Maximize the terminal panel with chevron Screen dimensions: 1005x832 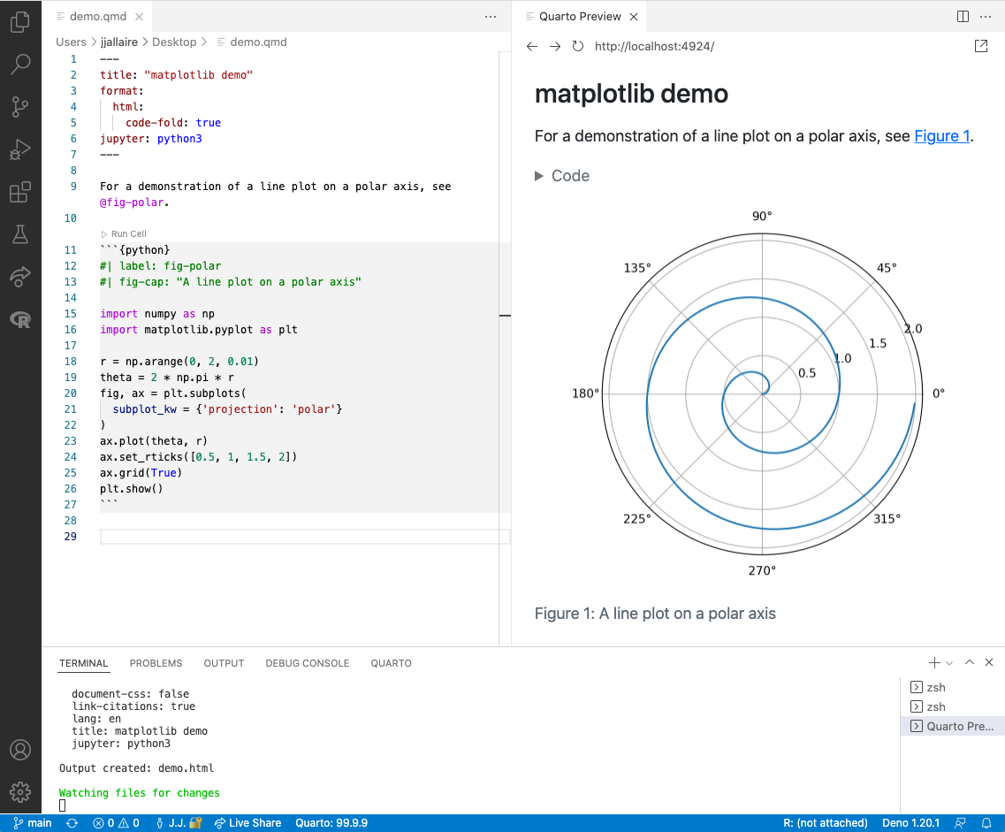pyautogui.click(x=970, y=663)
